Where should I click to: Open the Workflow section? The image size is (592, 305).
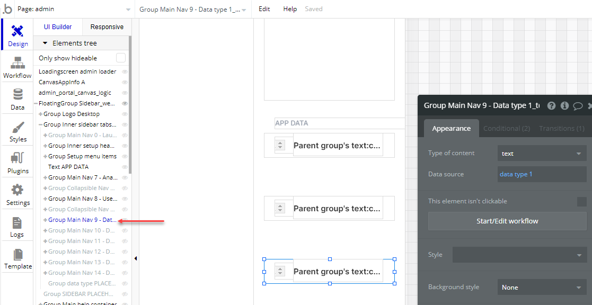[x=17, y=67]
